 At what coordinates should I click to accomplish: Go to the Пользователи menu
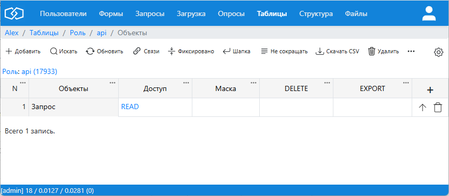[63, 14]
